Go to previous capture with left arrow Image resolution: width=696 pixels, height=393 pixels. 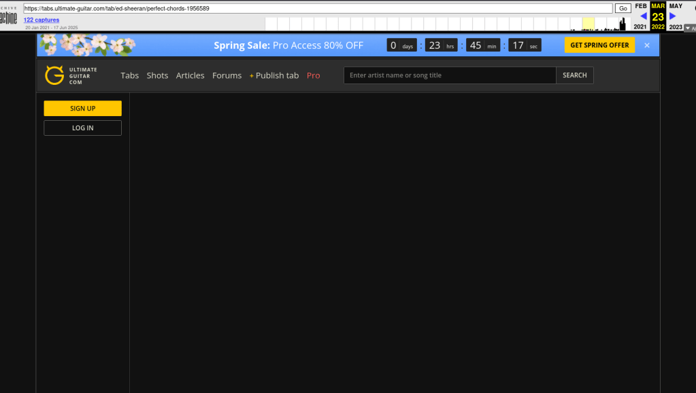tap(643, 16)
